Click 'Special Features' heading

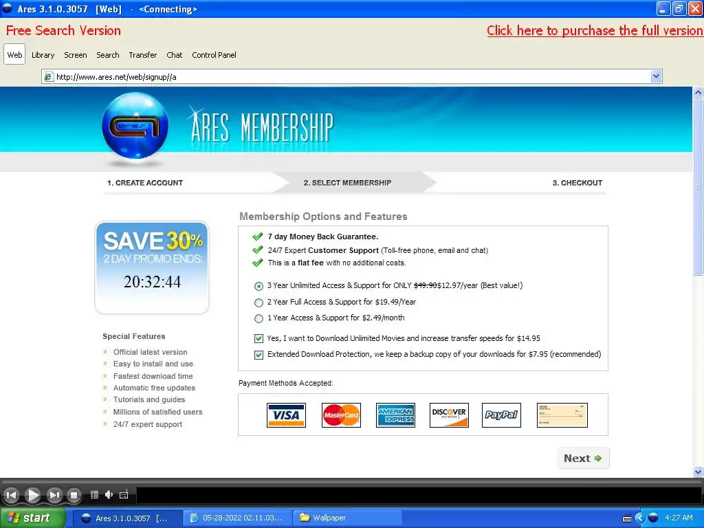coord(134,336)
